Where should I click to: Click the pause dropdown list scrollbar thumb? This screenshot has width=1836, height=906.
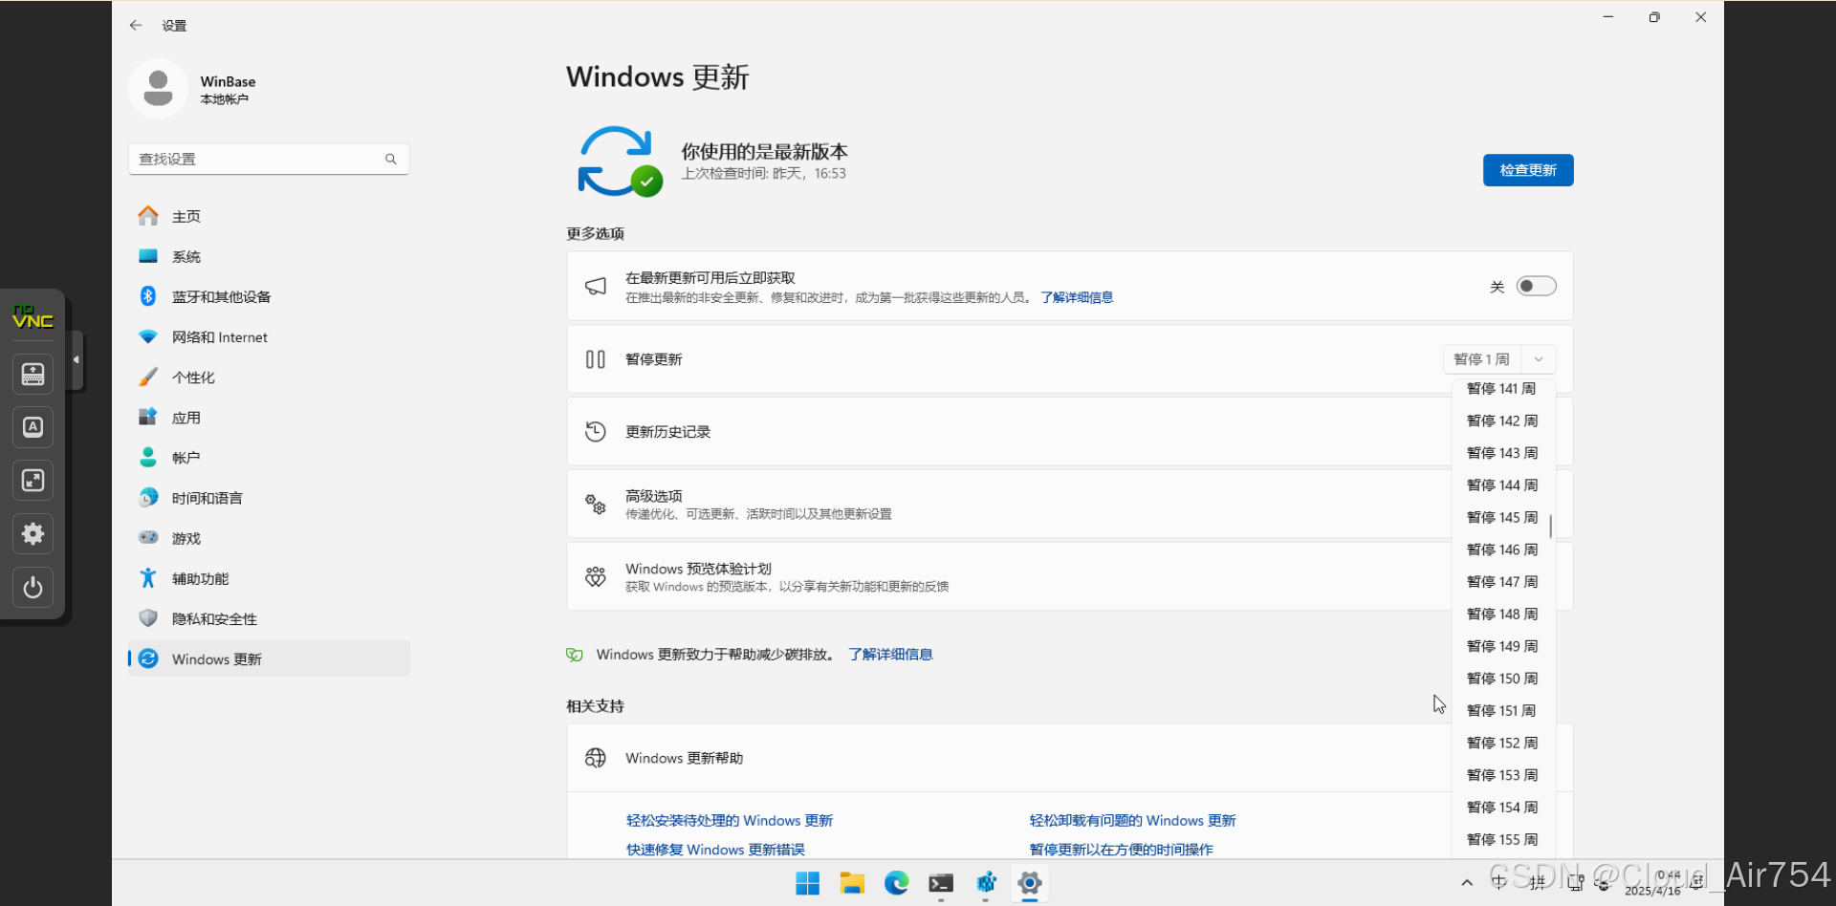pos(1550,526)
